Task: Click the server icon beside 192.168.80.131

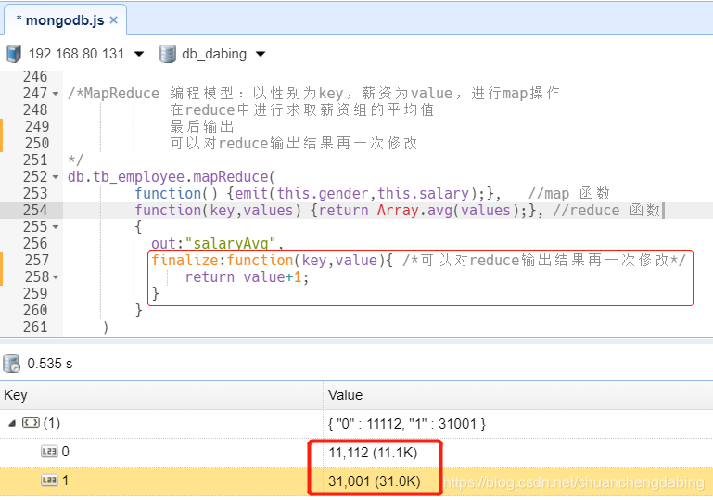Action: [x=14, y=54]
